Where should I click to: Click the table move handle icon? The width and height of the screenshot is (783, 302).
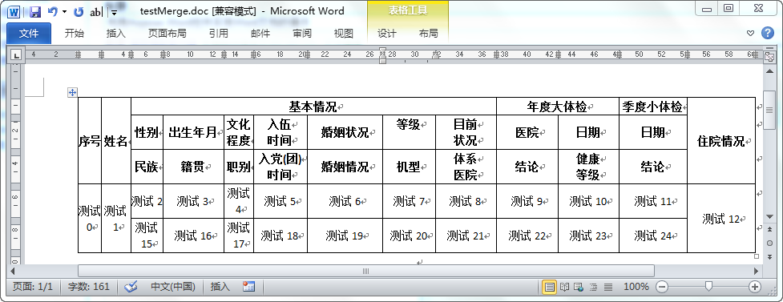click(x=72, y=92)
